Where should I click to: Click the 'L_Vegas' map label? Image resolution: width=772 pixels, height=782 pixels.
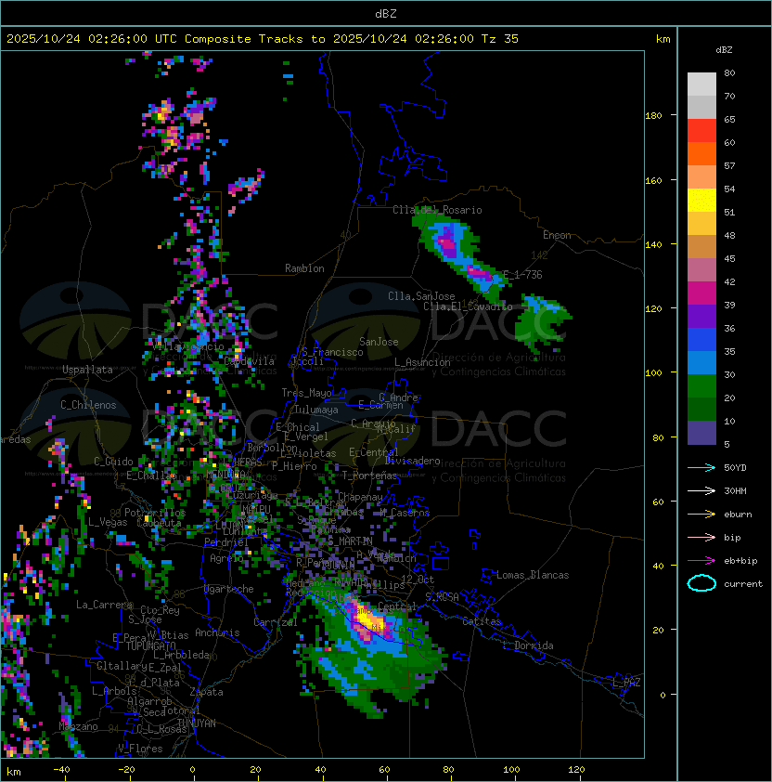(108, 522)
